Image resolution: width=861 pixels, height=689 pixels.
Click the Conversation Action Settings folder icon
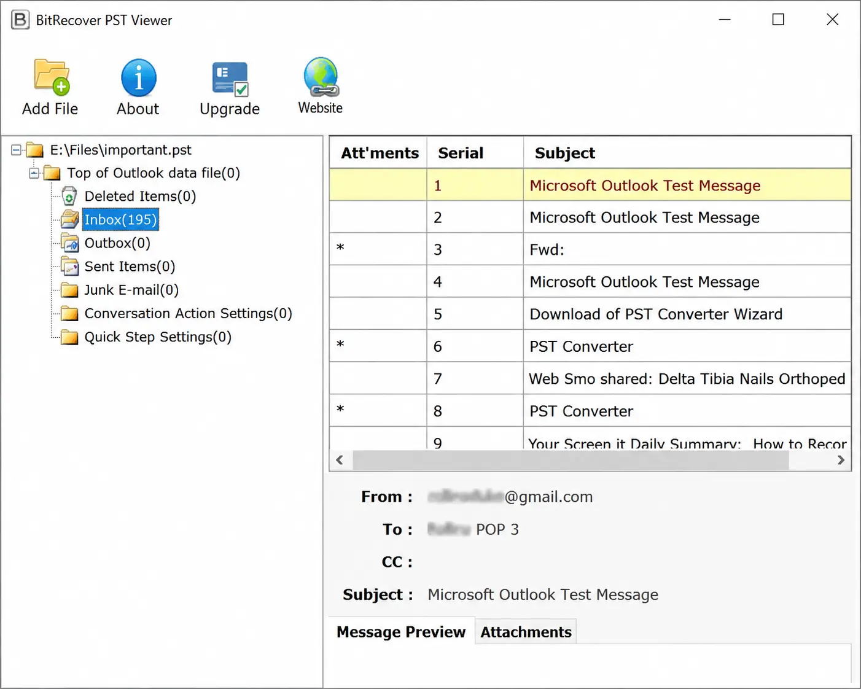[69, 314]
